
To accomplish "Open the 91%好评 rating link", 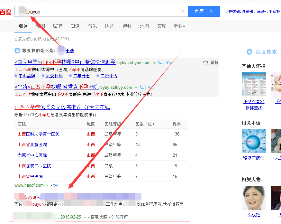I will tap(119, 217).
